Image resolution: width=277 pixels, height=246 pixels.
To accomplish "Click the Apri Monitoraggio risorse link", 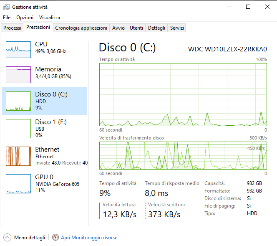I will pyautogui.click(x=89, y=237).
